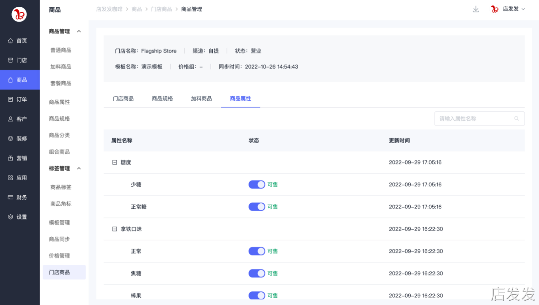The height and width of the screenshot is (305, 539).
Task: Disable the 正常糖 sale toggle
Action: (256, 207)
